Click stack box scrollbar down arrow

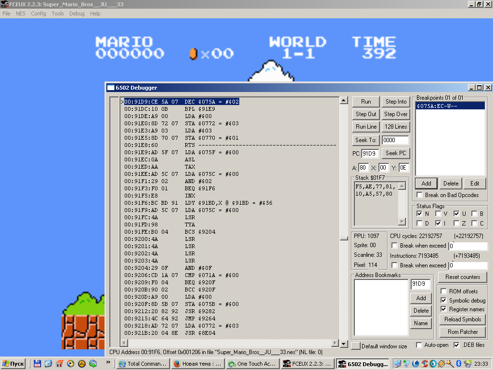point(402,222)
